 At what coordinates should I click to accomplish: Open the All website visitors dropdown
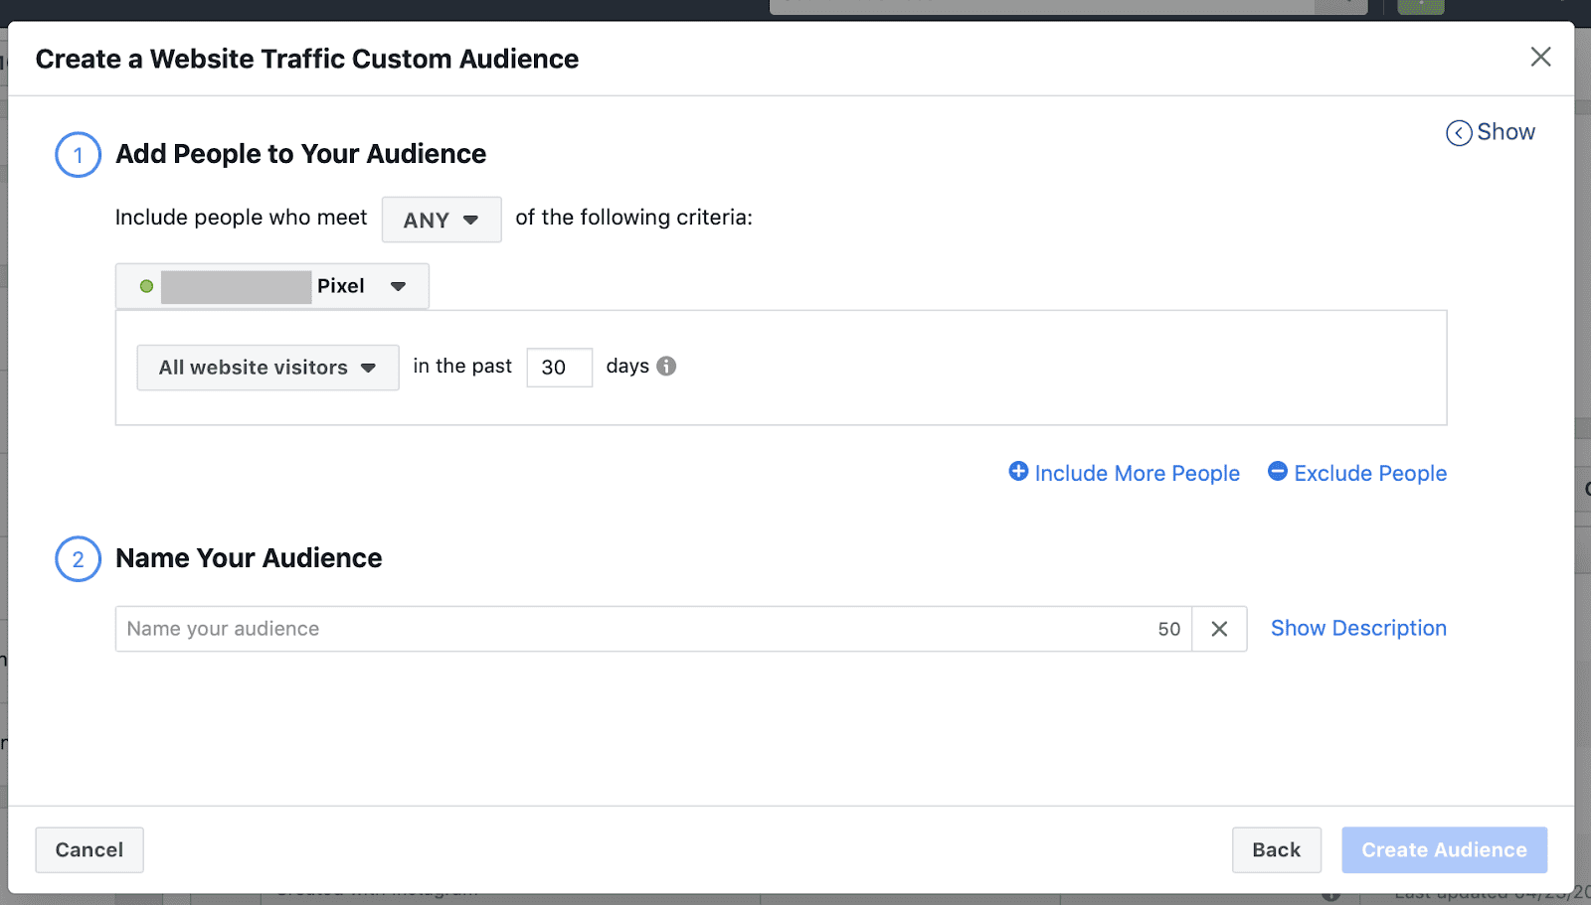coord(267,368)
